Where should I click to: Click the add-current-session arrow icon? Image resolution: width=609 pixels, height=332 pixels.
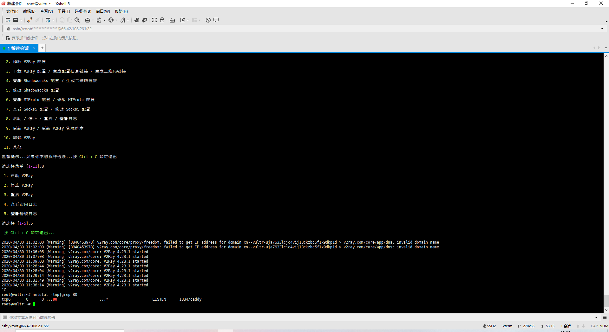click(x=8, y=38)
